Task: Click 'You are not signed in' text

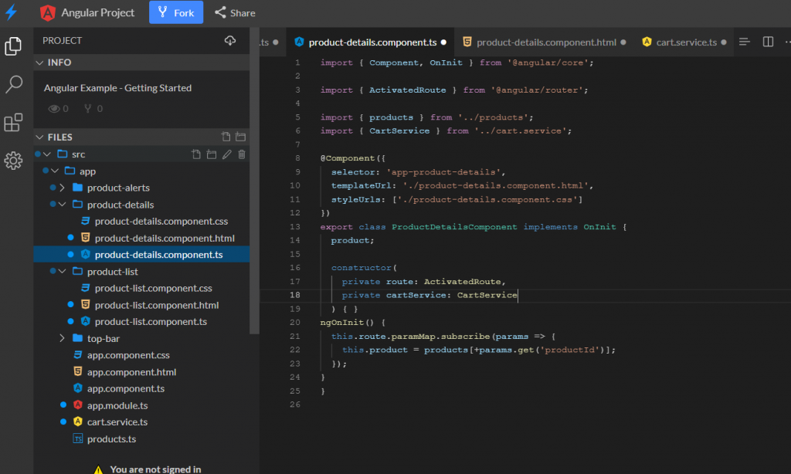Action: tap(155, 469)
